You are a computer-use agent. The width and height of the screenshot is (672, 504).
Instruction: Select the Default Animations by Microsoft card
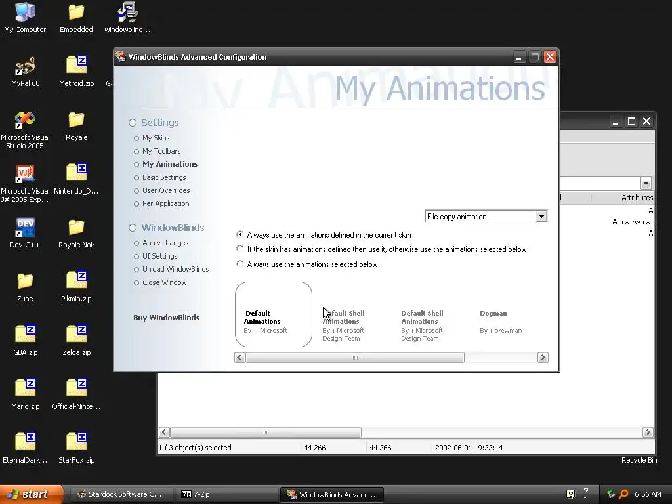(274, 314)
